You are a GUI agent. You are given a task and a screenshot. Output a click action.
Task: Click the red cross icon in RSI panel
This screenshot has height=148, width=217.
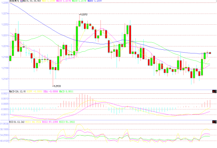[x=214, y=122]
